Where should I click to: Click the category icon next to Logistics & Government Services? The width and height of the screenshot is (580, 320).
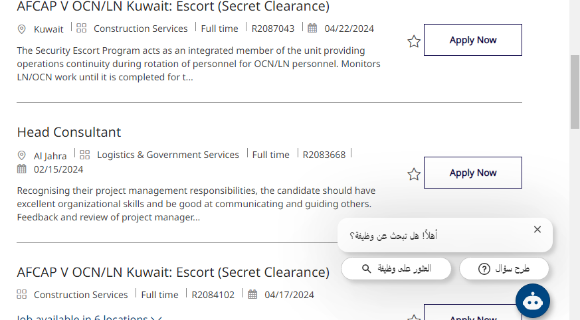click(x=84, y=155)
